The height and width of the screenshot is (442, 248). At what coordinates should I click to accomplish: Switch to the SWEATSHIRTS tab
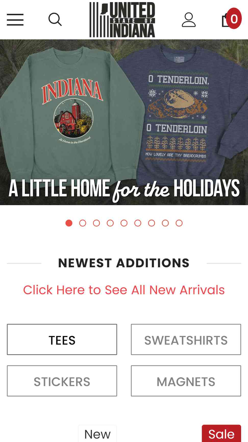[186, 339]
